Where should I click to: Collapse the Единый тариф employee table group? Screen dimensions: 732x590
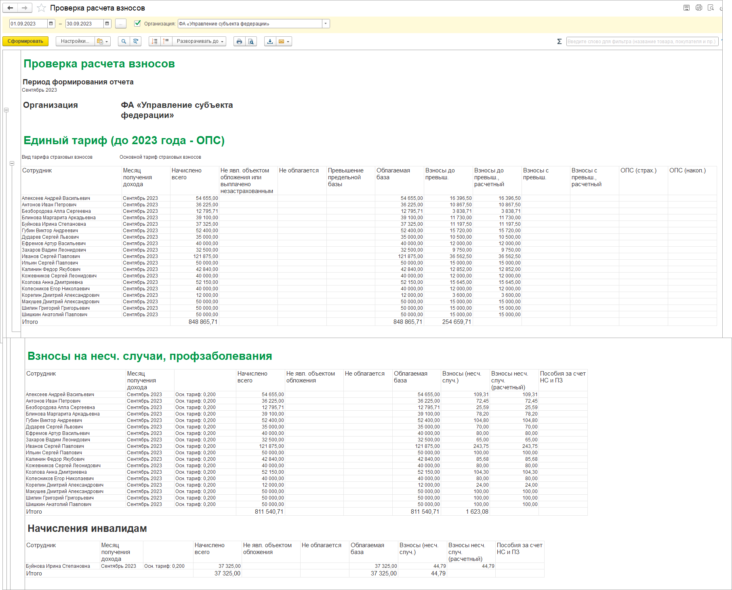click(12, 163)
